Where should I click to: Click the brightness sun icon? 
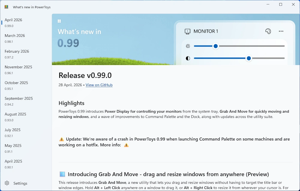(x=188, y=46)
